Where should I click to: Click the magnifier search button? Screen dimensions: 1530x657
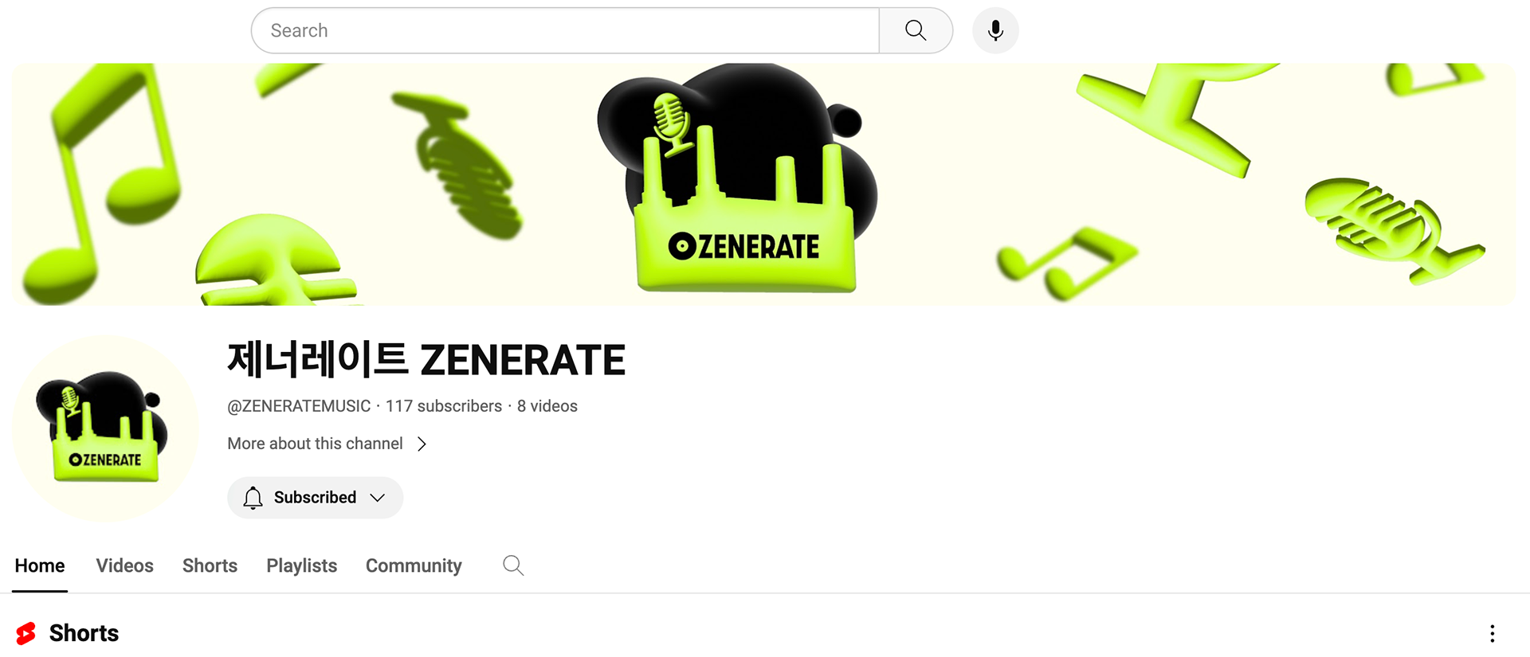(x=916, y=31)
